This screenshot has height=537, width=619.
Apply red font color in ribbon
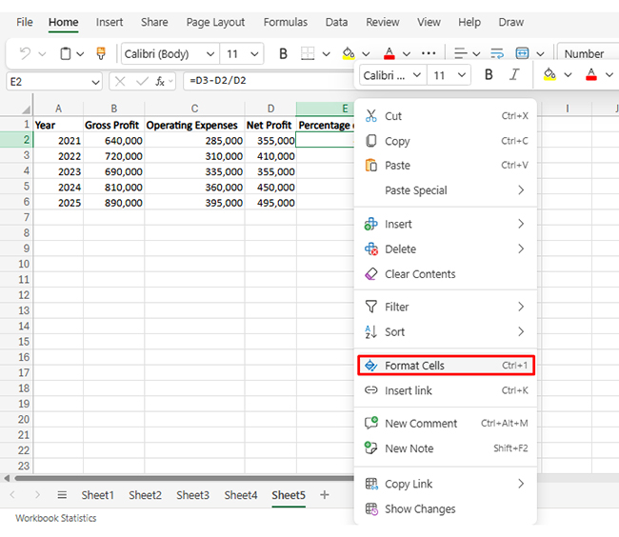point(389,53)
